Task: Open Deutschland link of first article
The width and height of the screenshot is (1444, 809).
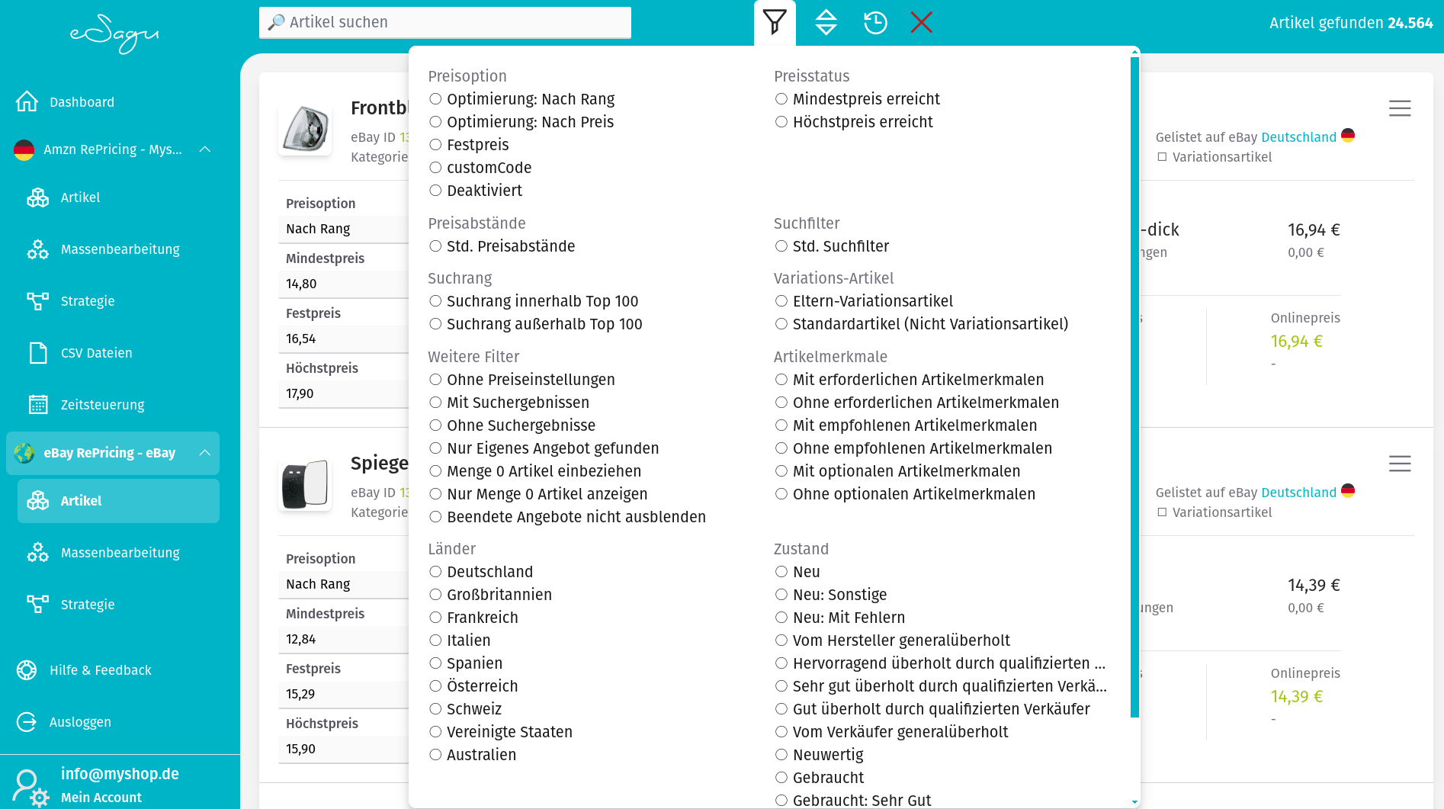Action: pyautogui.click(x=1298, y=137)
